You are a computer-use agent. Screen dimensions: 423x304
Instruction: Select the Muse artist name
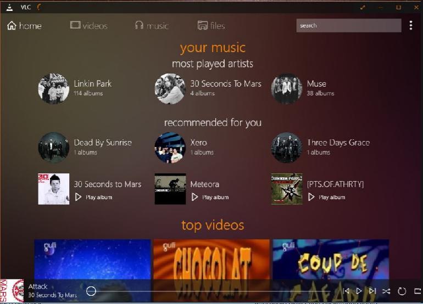(x=316, y=83)
